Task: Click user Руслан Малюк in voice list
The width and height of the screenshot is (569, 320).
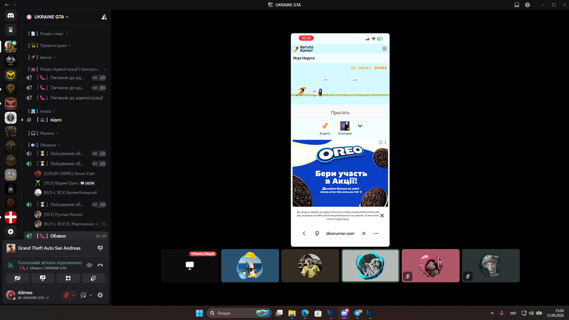Action: (x=70, y=215)
